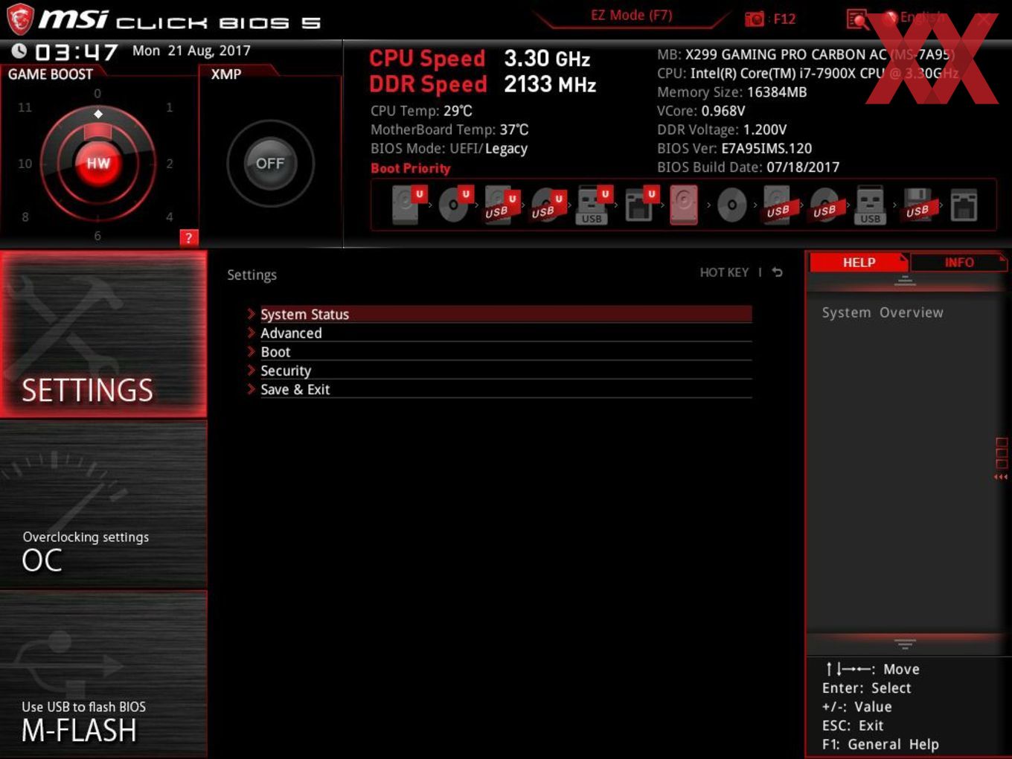The width and height of the screenshot is (1012, 759).
Task: Switch to the INFO tab
Action: (x=958, y=263)
